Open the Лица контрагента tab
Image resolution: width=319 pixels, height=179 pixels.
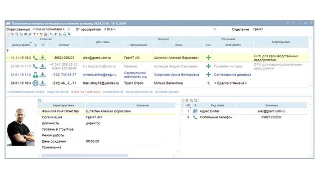[x=139, y=92]
